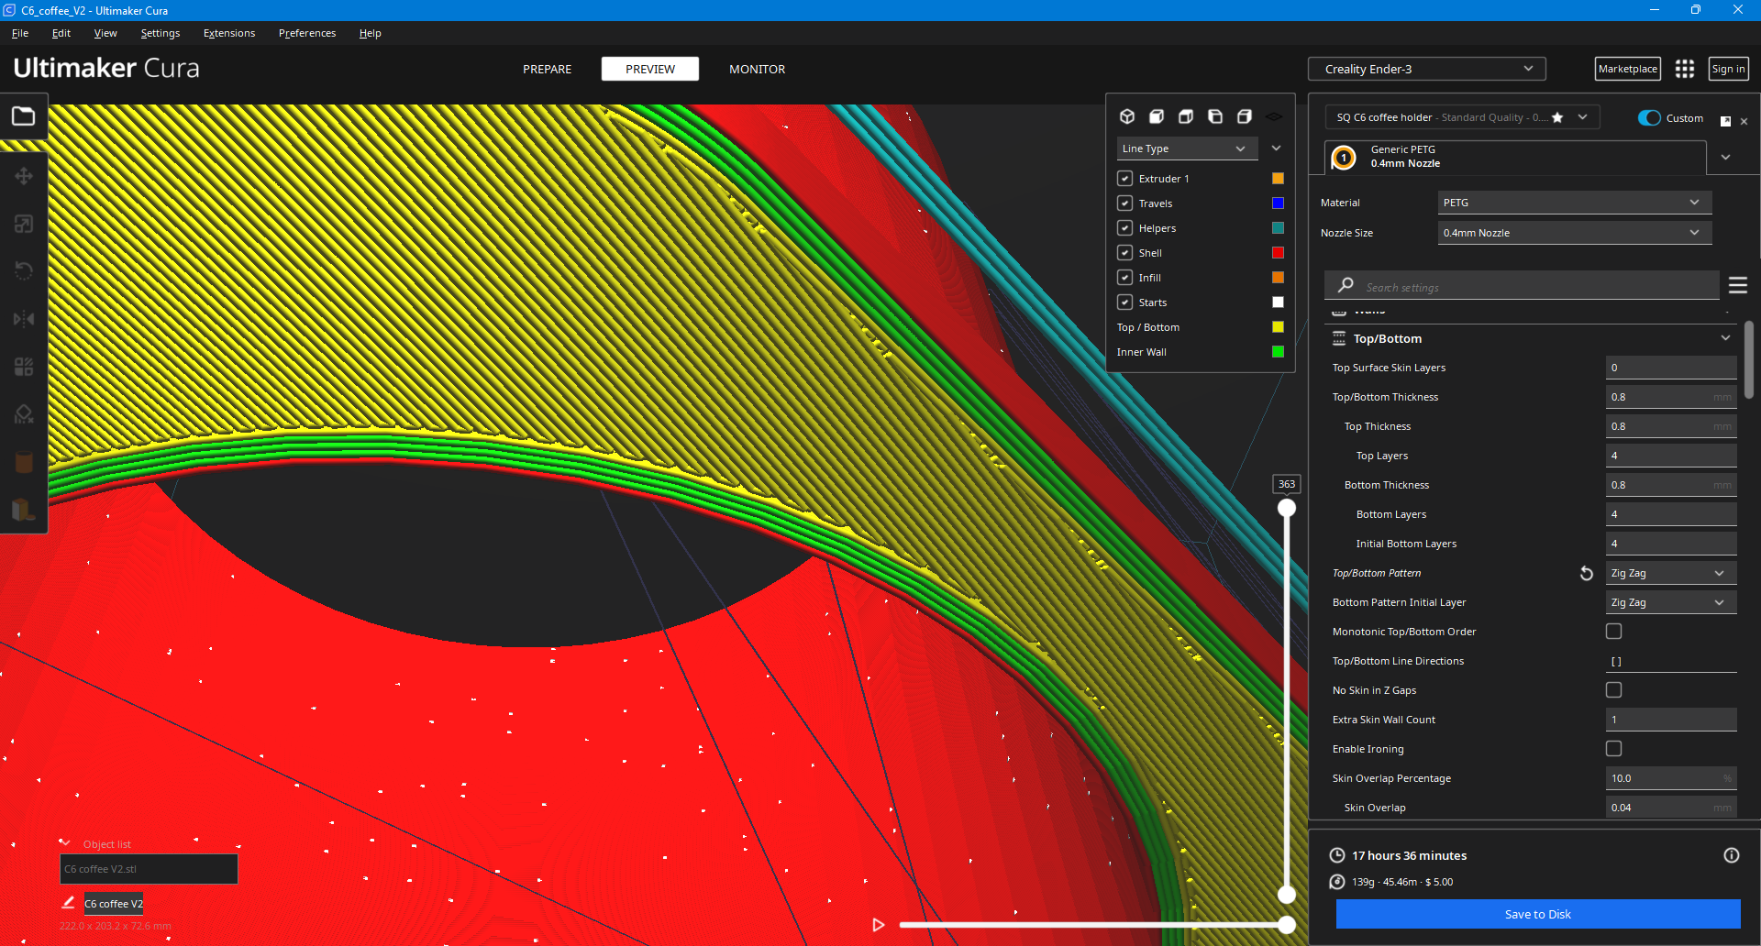
Task: Click the Sign in button
Action: (x=1729, y=69)
